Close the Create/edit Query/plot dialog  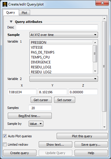click(x=102, y=3)
